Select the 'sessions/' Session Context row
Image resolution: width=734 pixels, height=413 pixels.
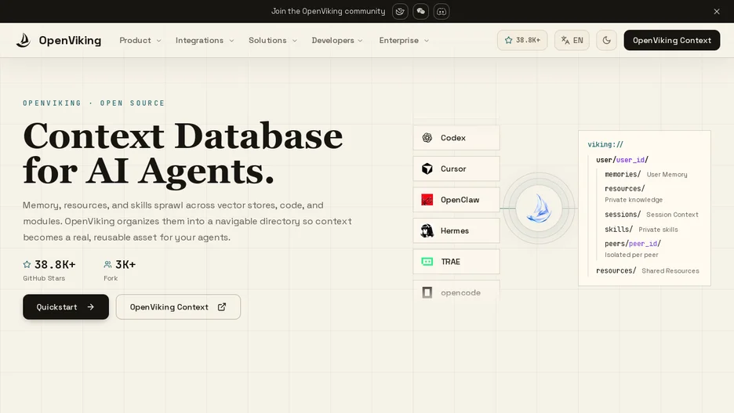[x=652, y=214]
